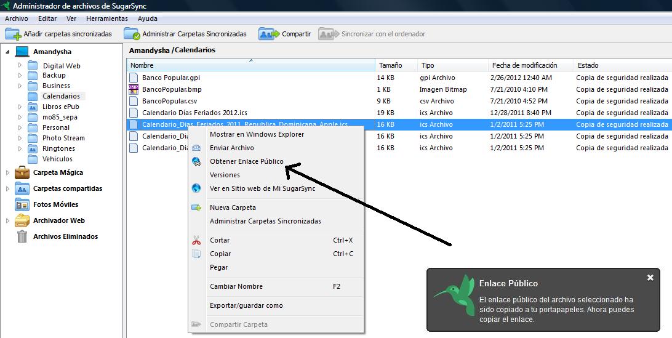This screenshot has width=672, height=338.
Task: Choose Obtener Enlace Público from context menu
Action: point(246,162)
